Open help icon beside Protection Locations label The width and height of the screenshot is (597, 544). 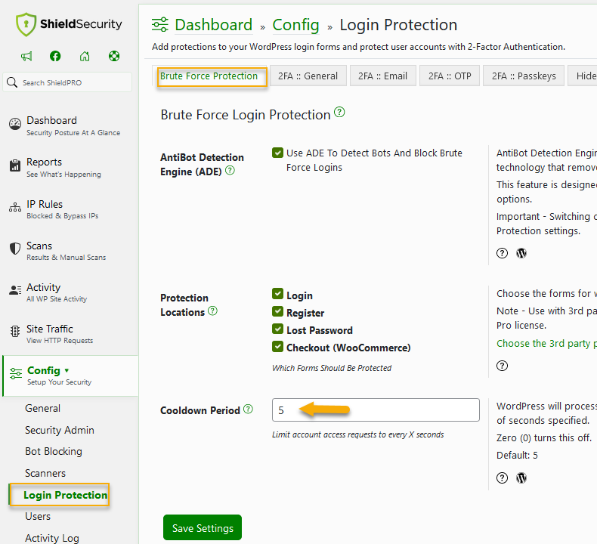pyautogui.click(x=212, y=311)
